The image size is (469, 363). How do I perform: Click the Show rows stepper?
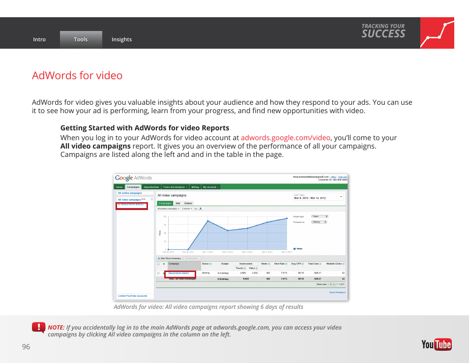[x=332, y=284]
